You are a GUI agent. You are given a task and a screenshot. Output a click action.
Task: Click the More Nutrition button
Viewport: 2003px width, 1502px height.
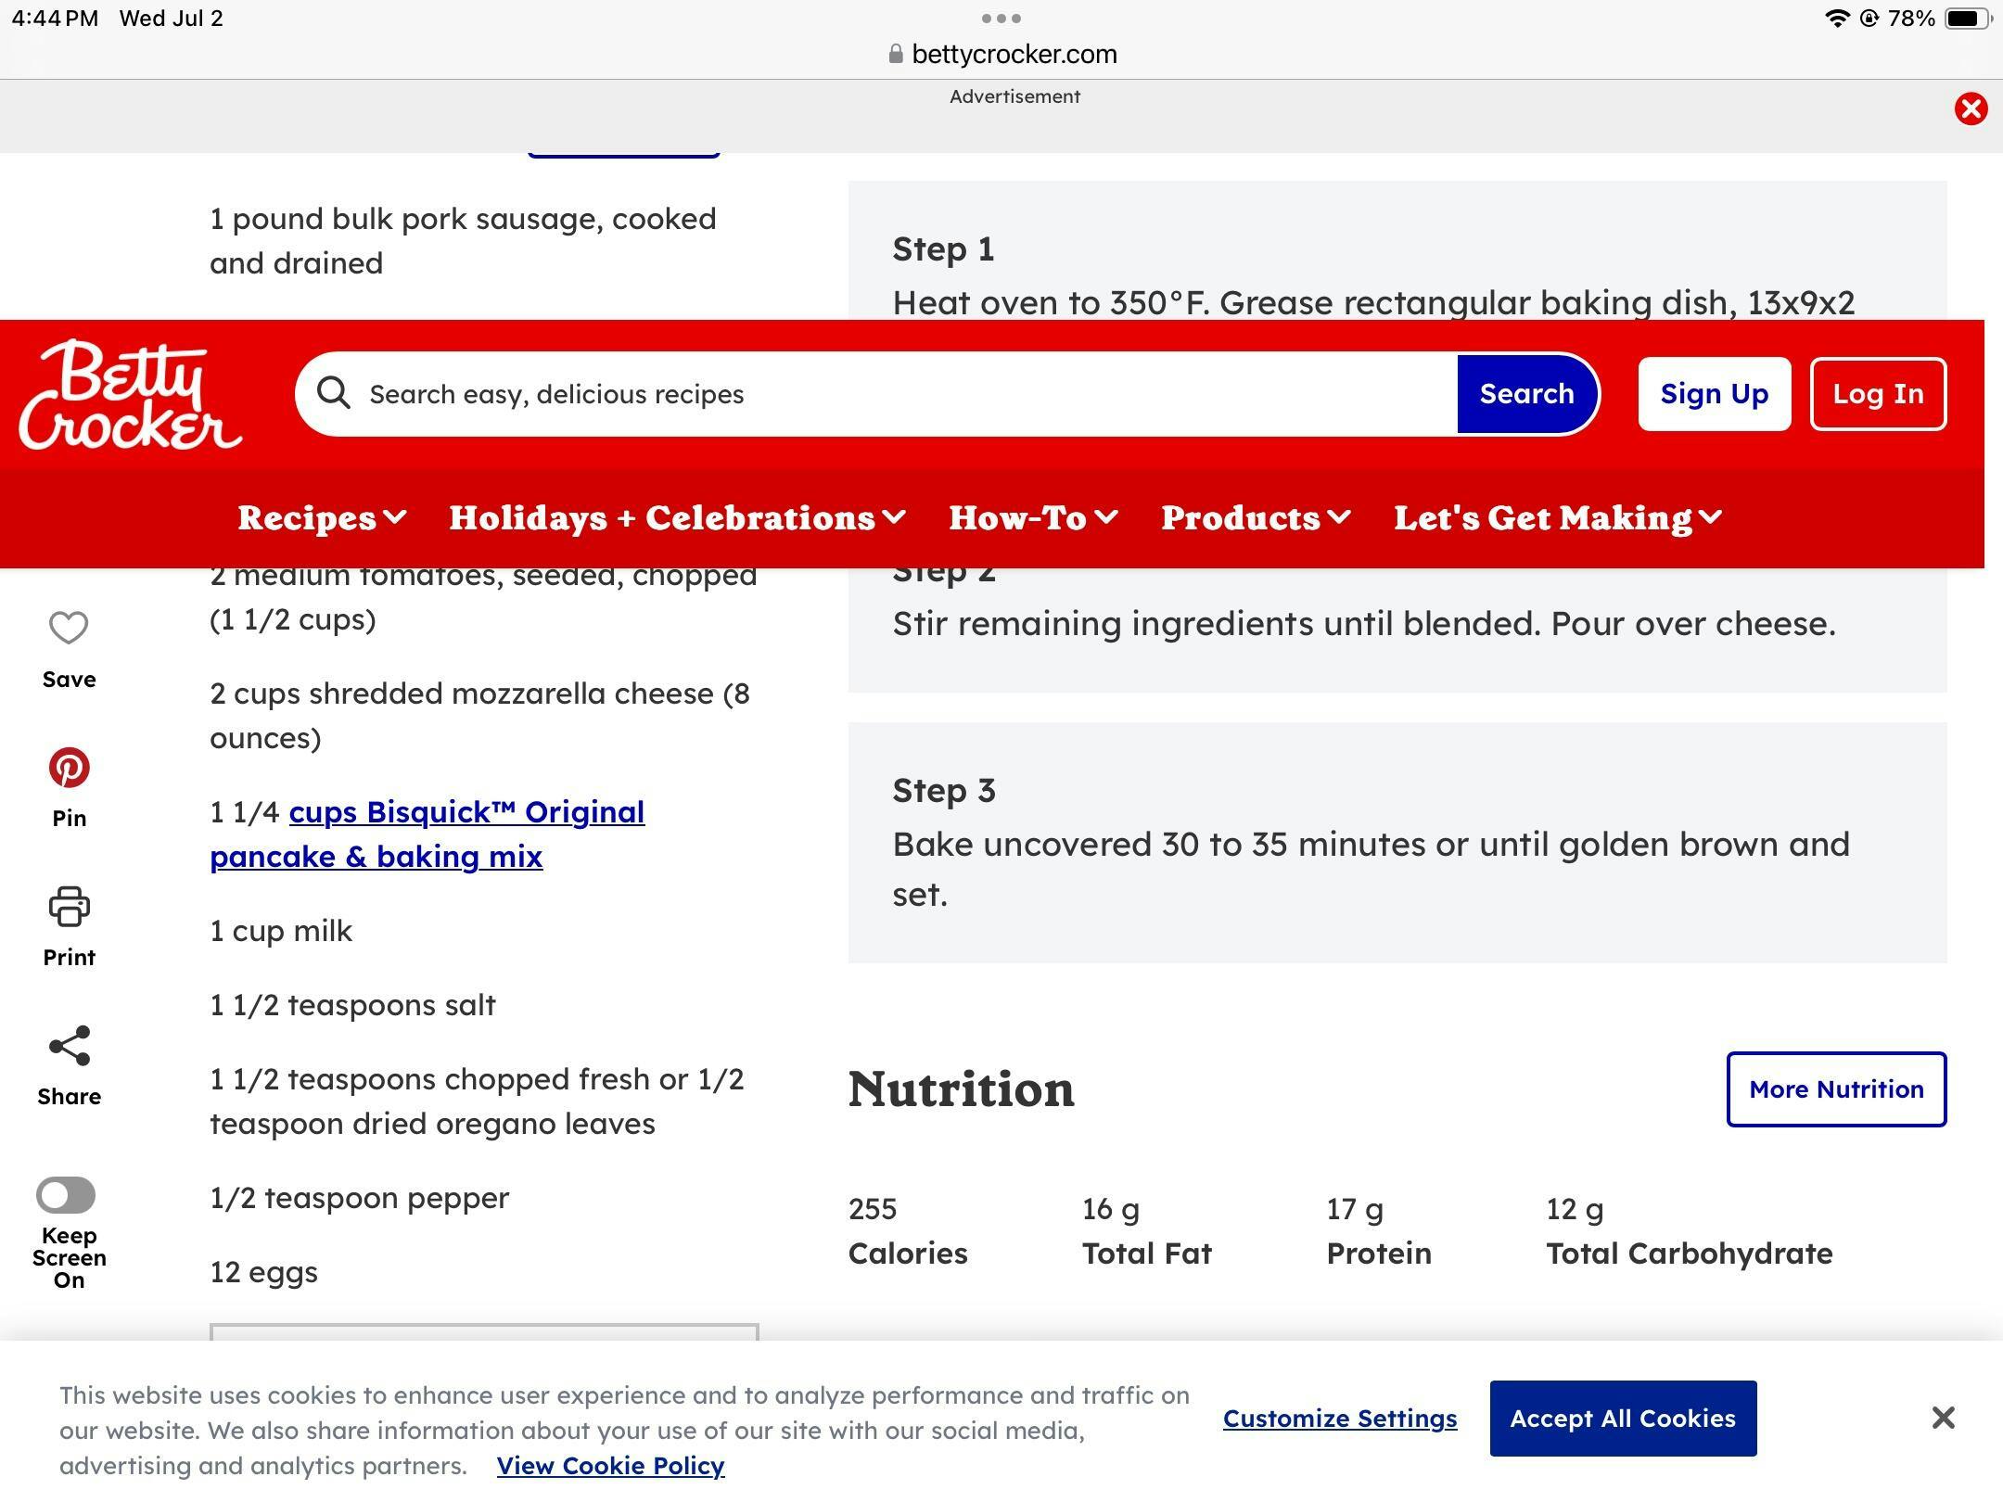tap(1836, 1088)
